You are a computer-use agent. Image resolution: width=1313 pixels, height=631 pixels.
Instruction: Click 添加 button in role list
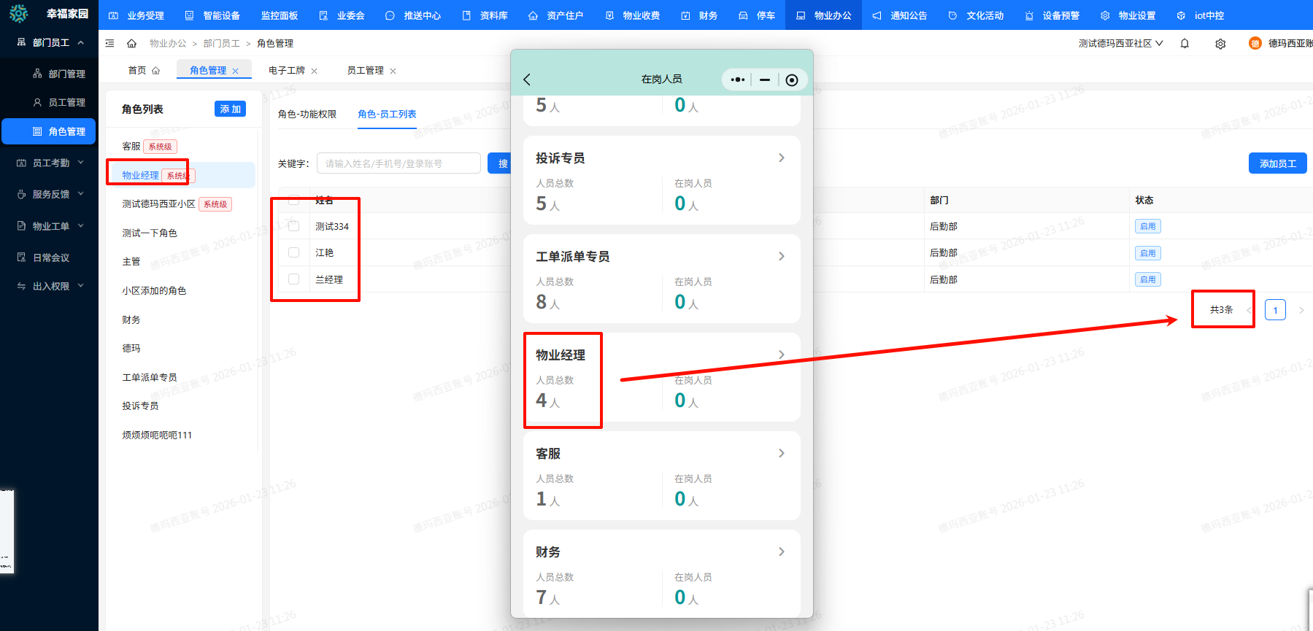(x=230, y=109)
